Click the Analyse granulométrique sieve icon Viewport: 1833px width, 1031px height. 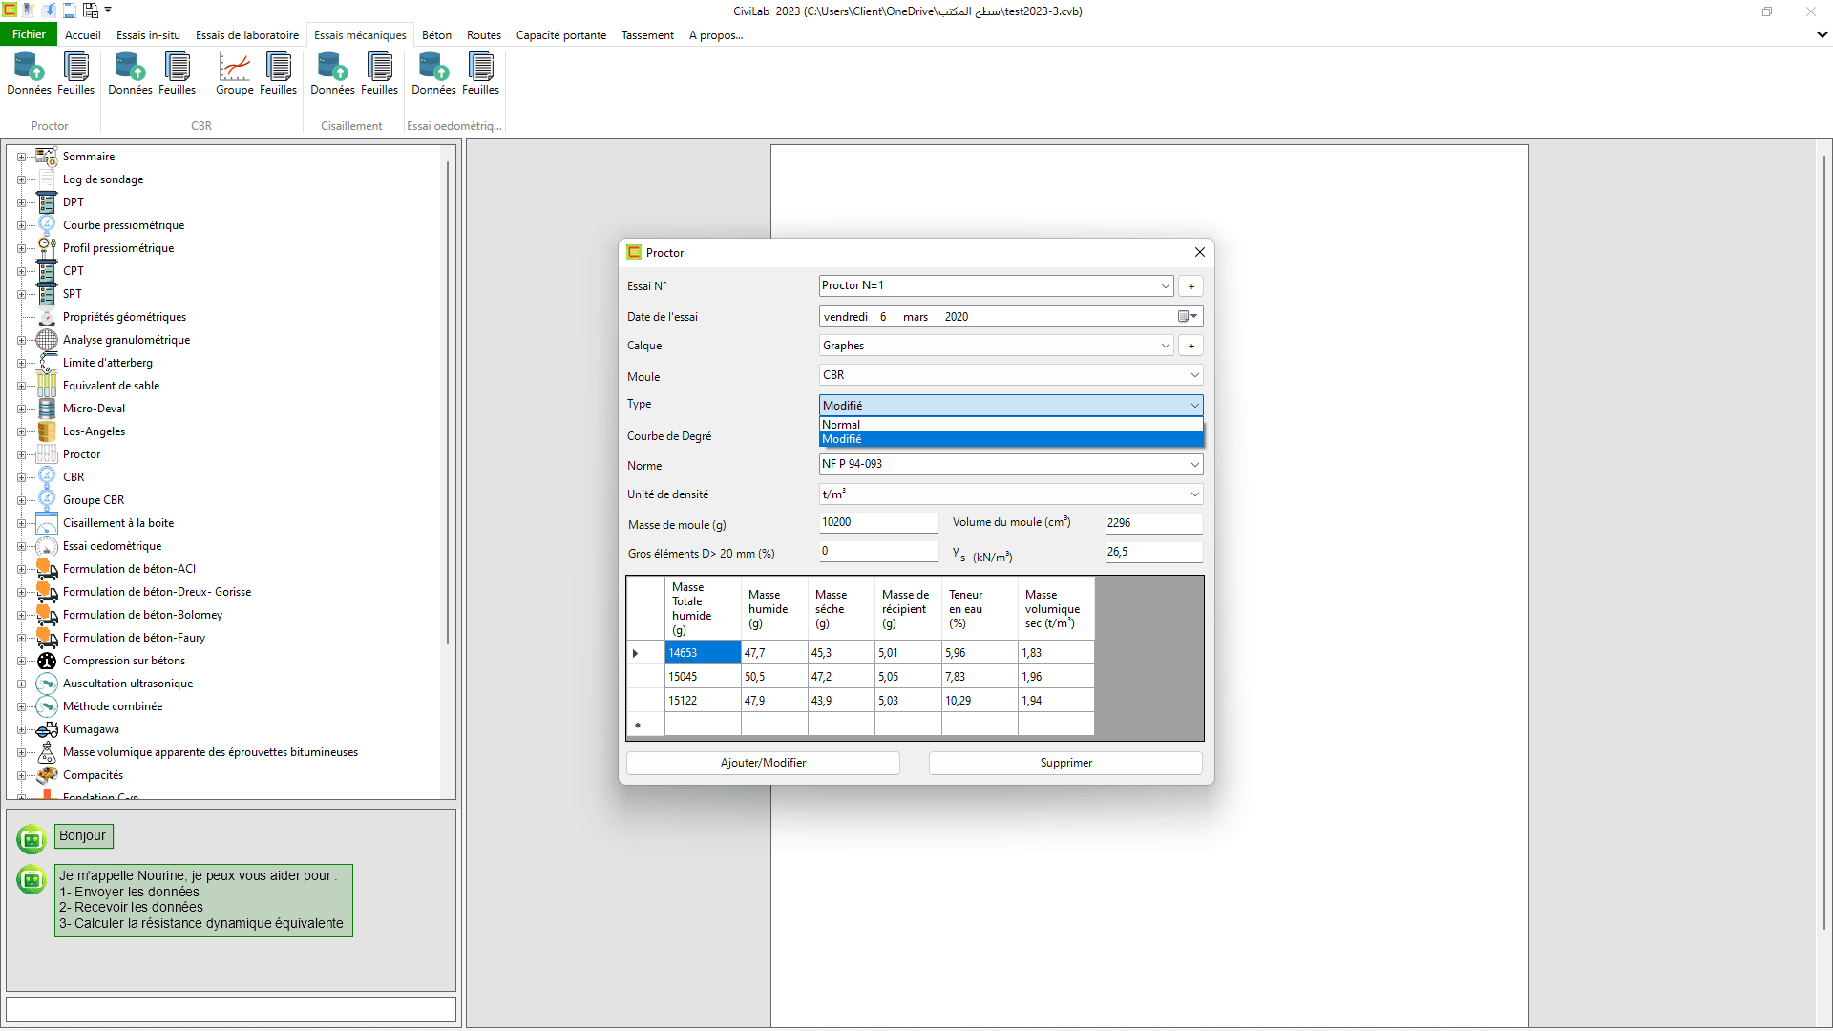point(47,340)
